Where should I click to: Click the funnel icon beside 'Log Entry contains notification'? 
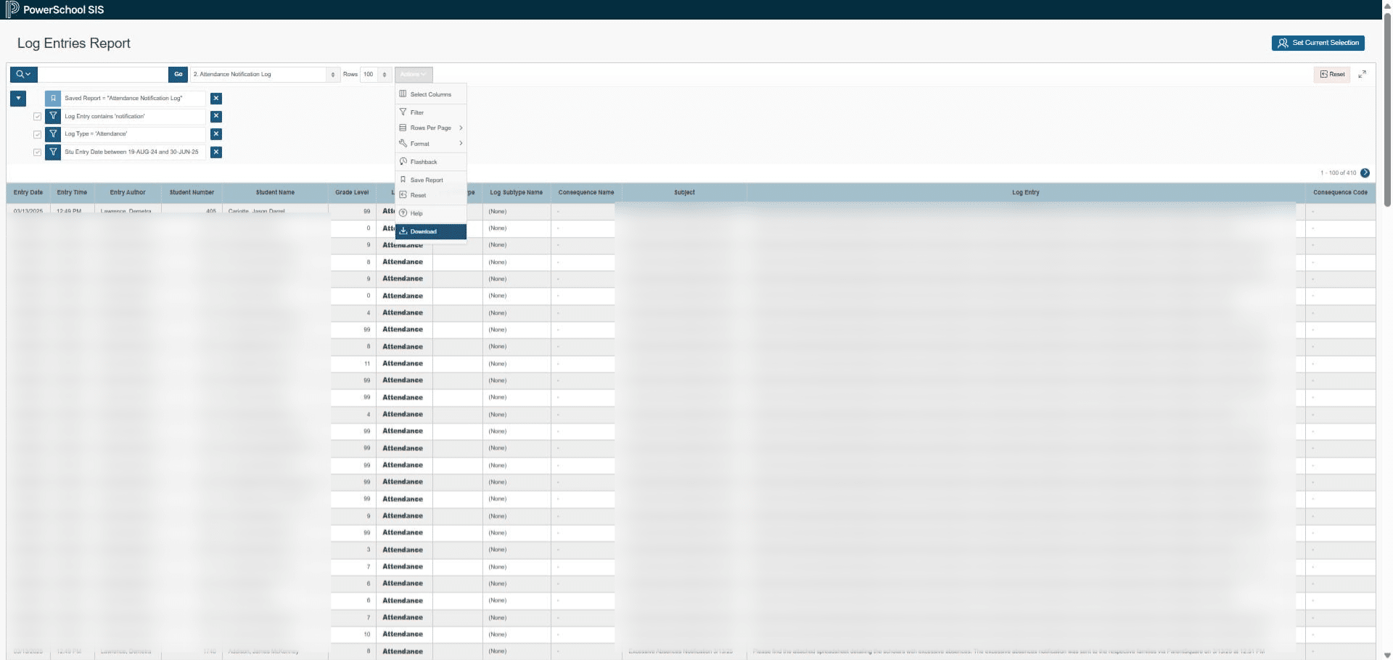coord(53,116)
